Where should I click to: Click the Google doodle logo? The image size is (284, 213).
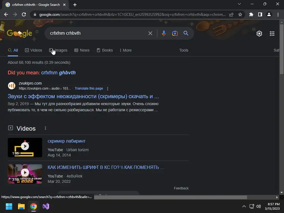[x=19, y=34]
